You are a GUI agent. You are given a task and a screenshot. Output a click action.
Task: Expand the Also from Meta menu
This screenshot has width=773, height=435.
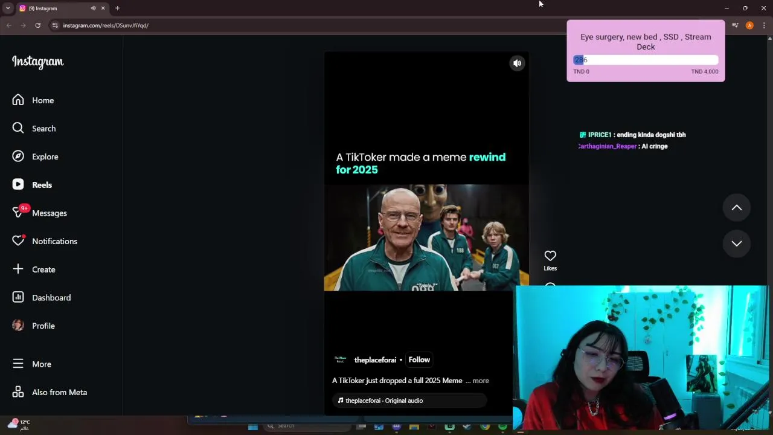coord(50,392)
